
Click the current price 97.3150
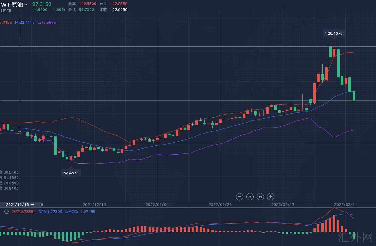point(42,4)
